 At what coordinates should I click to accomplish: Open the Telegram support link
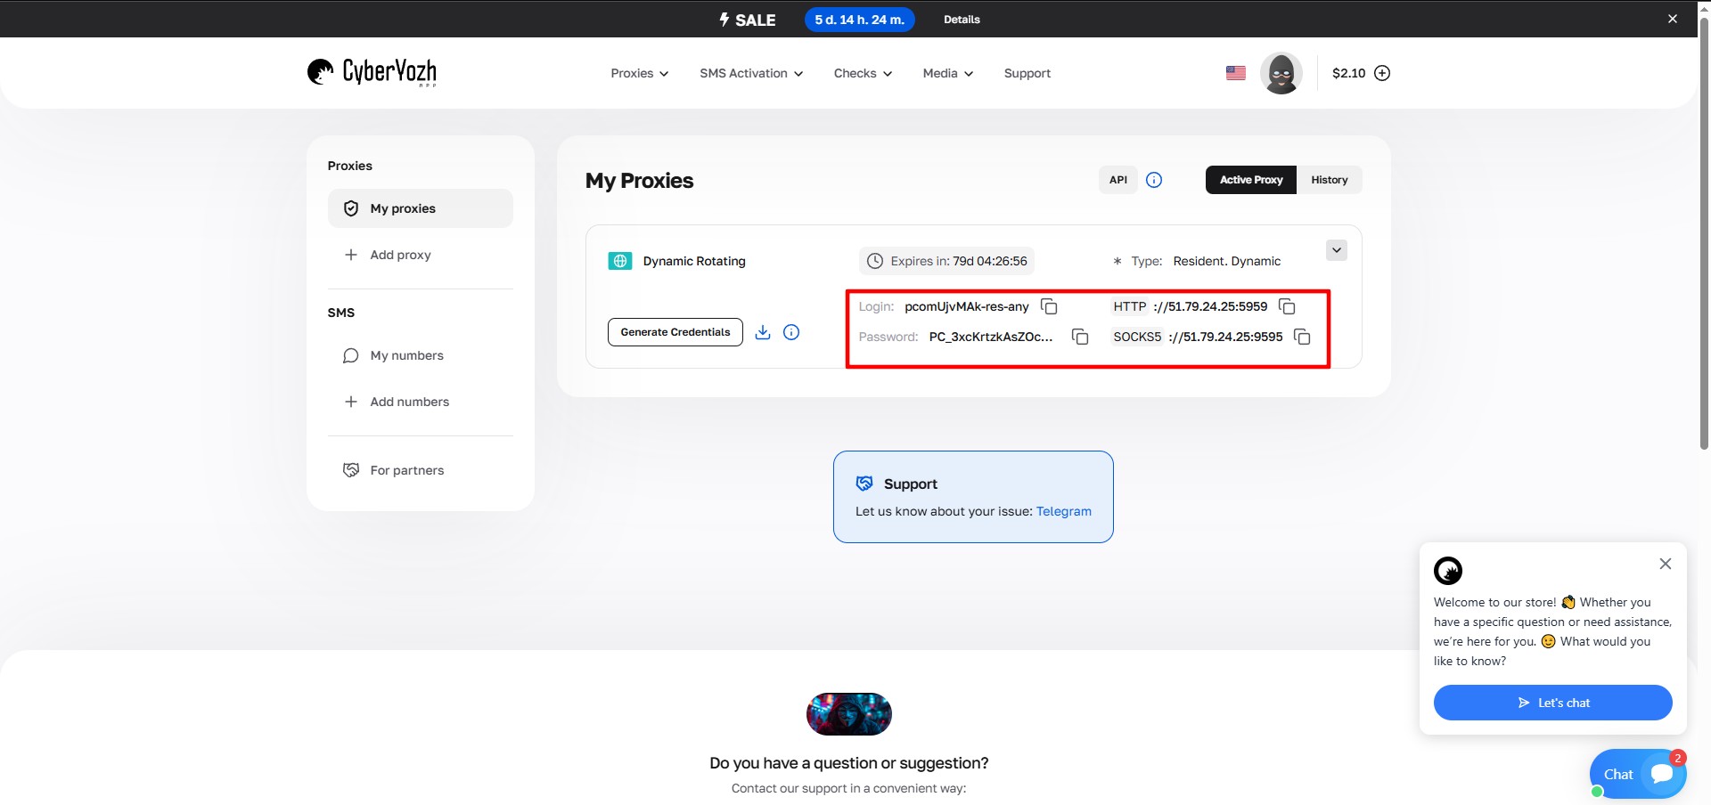1063,511
